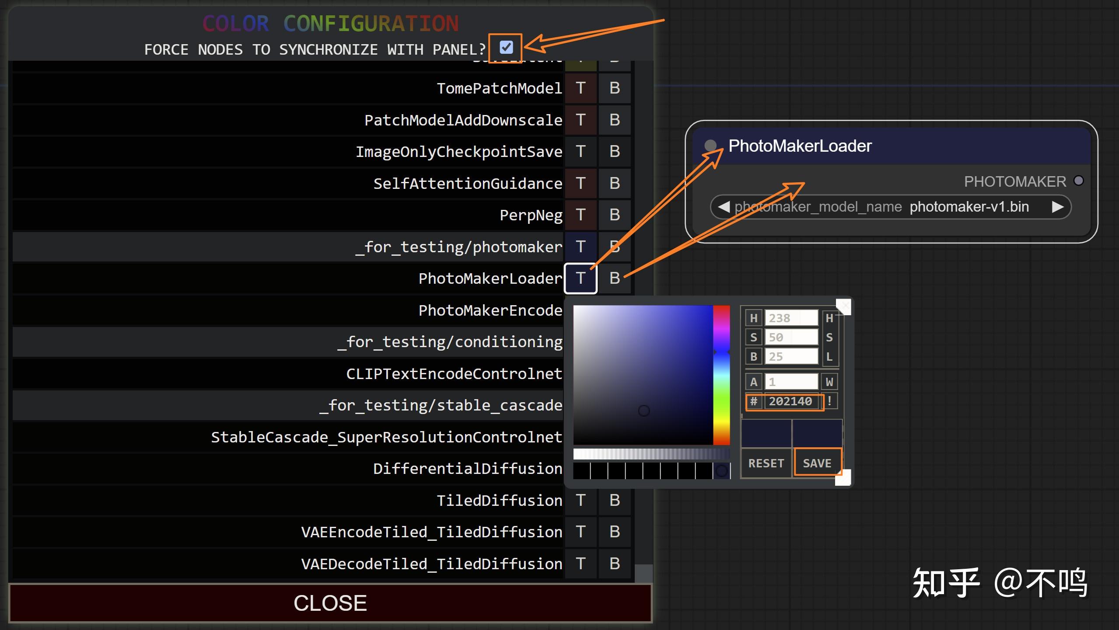Click SAVE in the color picker
The image size is (1119, 630).
(817, 463)
